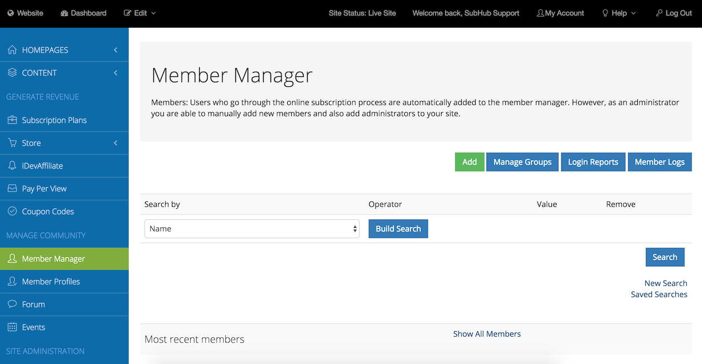
Task: Click the Show All Members link
Action: click(x=487, y=334)
